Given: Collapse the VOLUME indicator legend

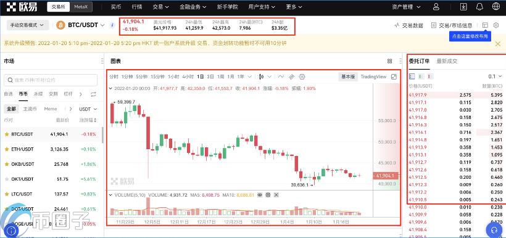Looking at the screenshot, I should (x=111, y=195).
